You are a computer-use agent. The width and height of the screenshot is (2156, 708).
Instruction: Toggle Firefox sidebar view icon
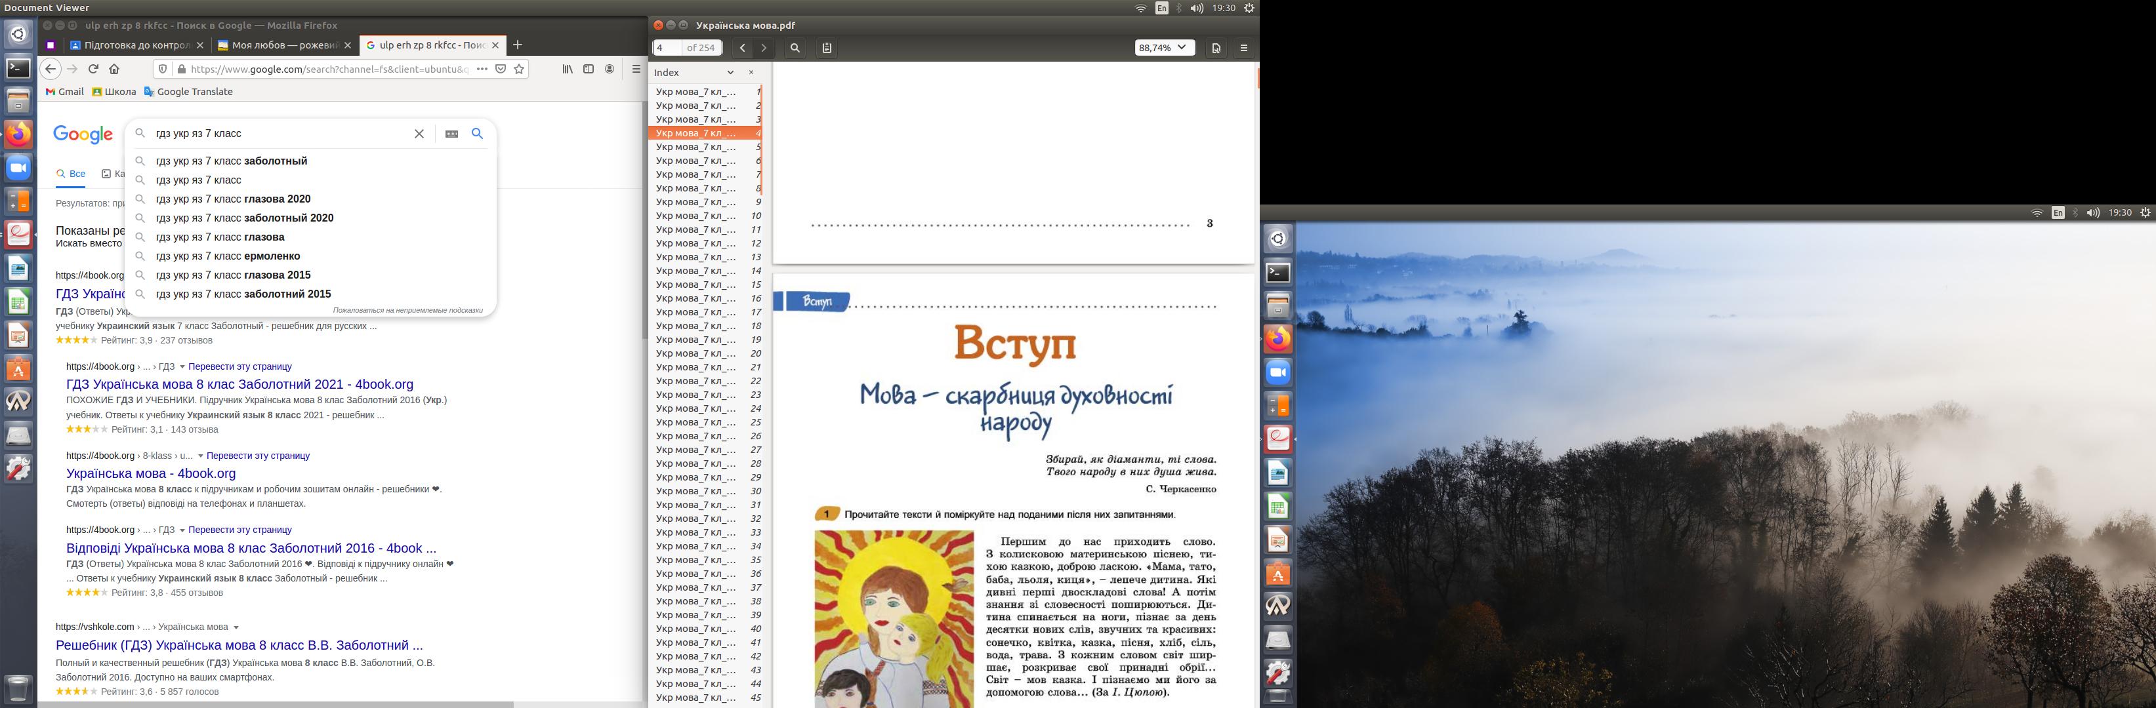tap(589, 69)
